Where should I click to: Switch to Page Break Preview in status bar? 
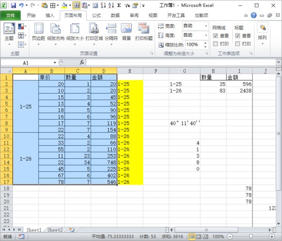[x=205, y=236]
